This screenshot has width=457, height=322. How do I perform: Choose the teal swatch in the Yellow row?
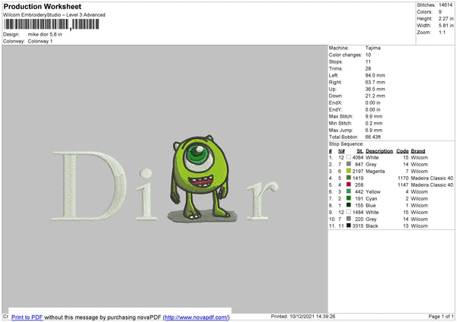pyautogui.click(x=349, y=191)
